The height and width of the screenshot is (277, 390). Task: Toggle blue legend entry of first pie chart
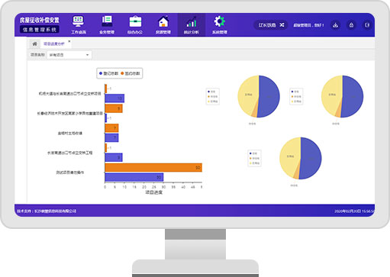211,92
